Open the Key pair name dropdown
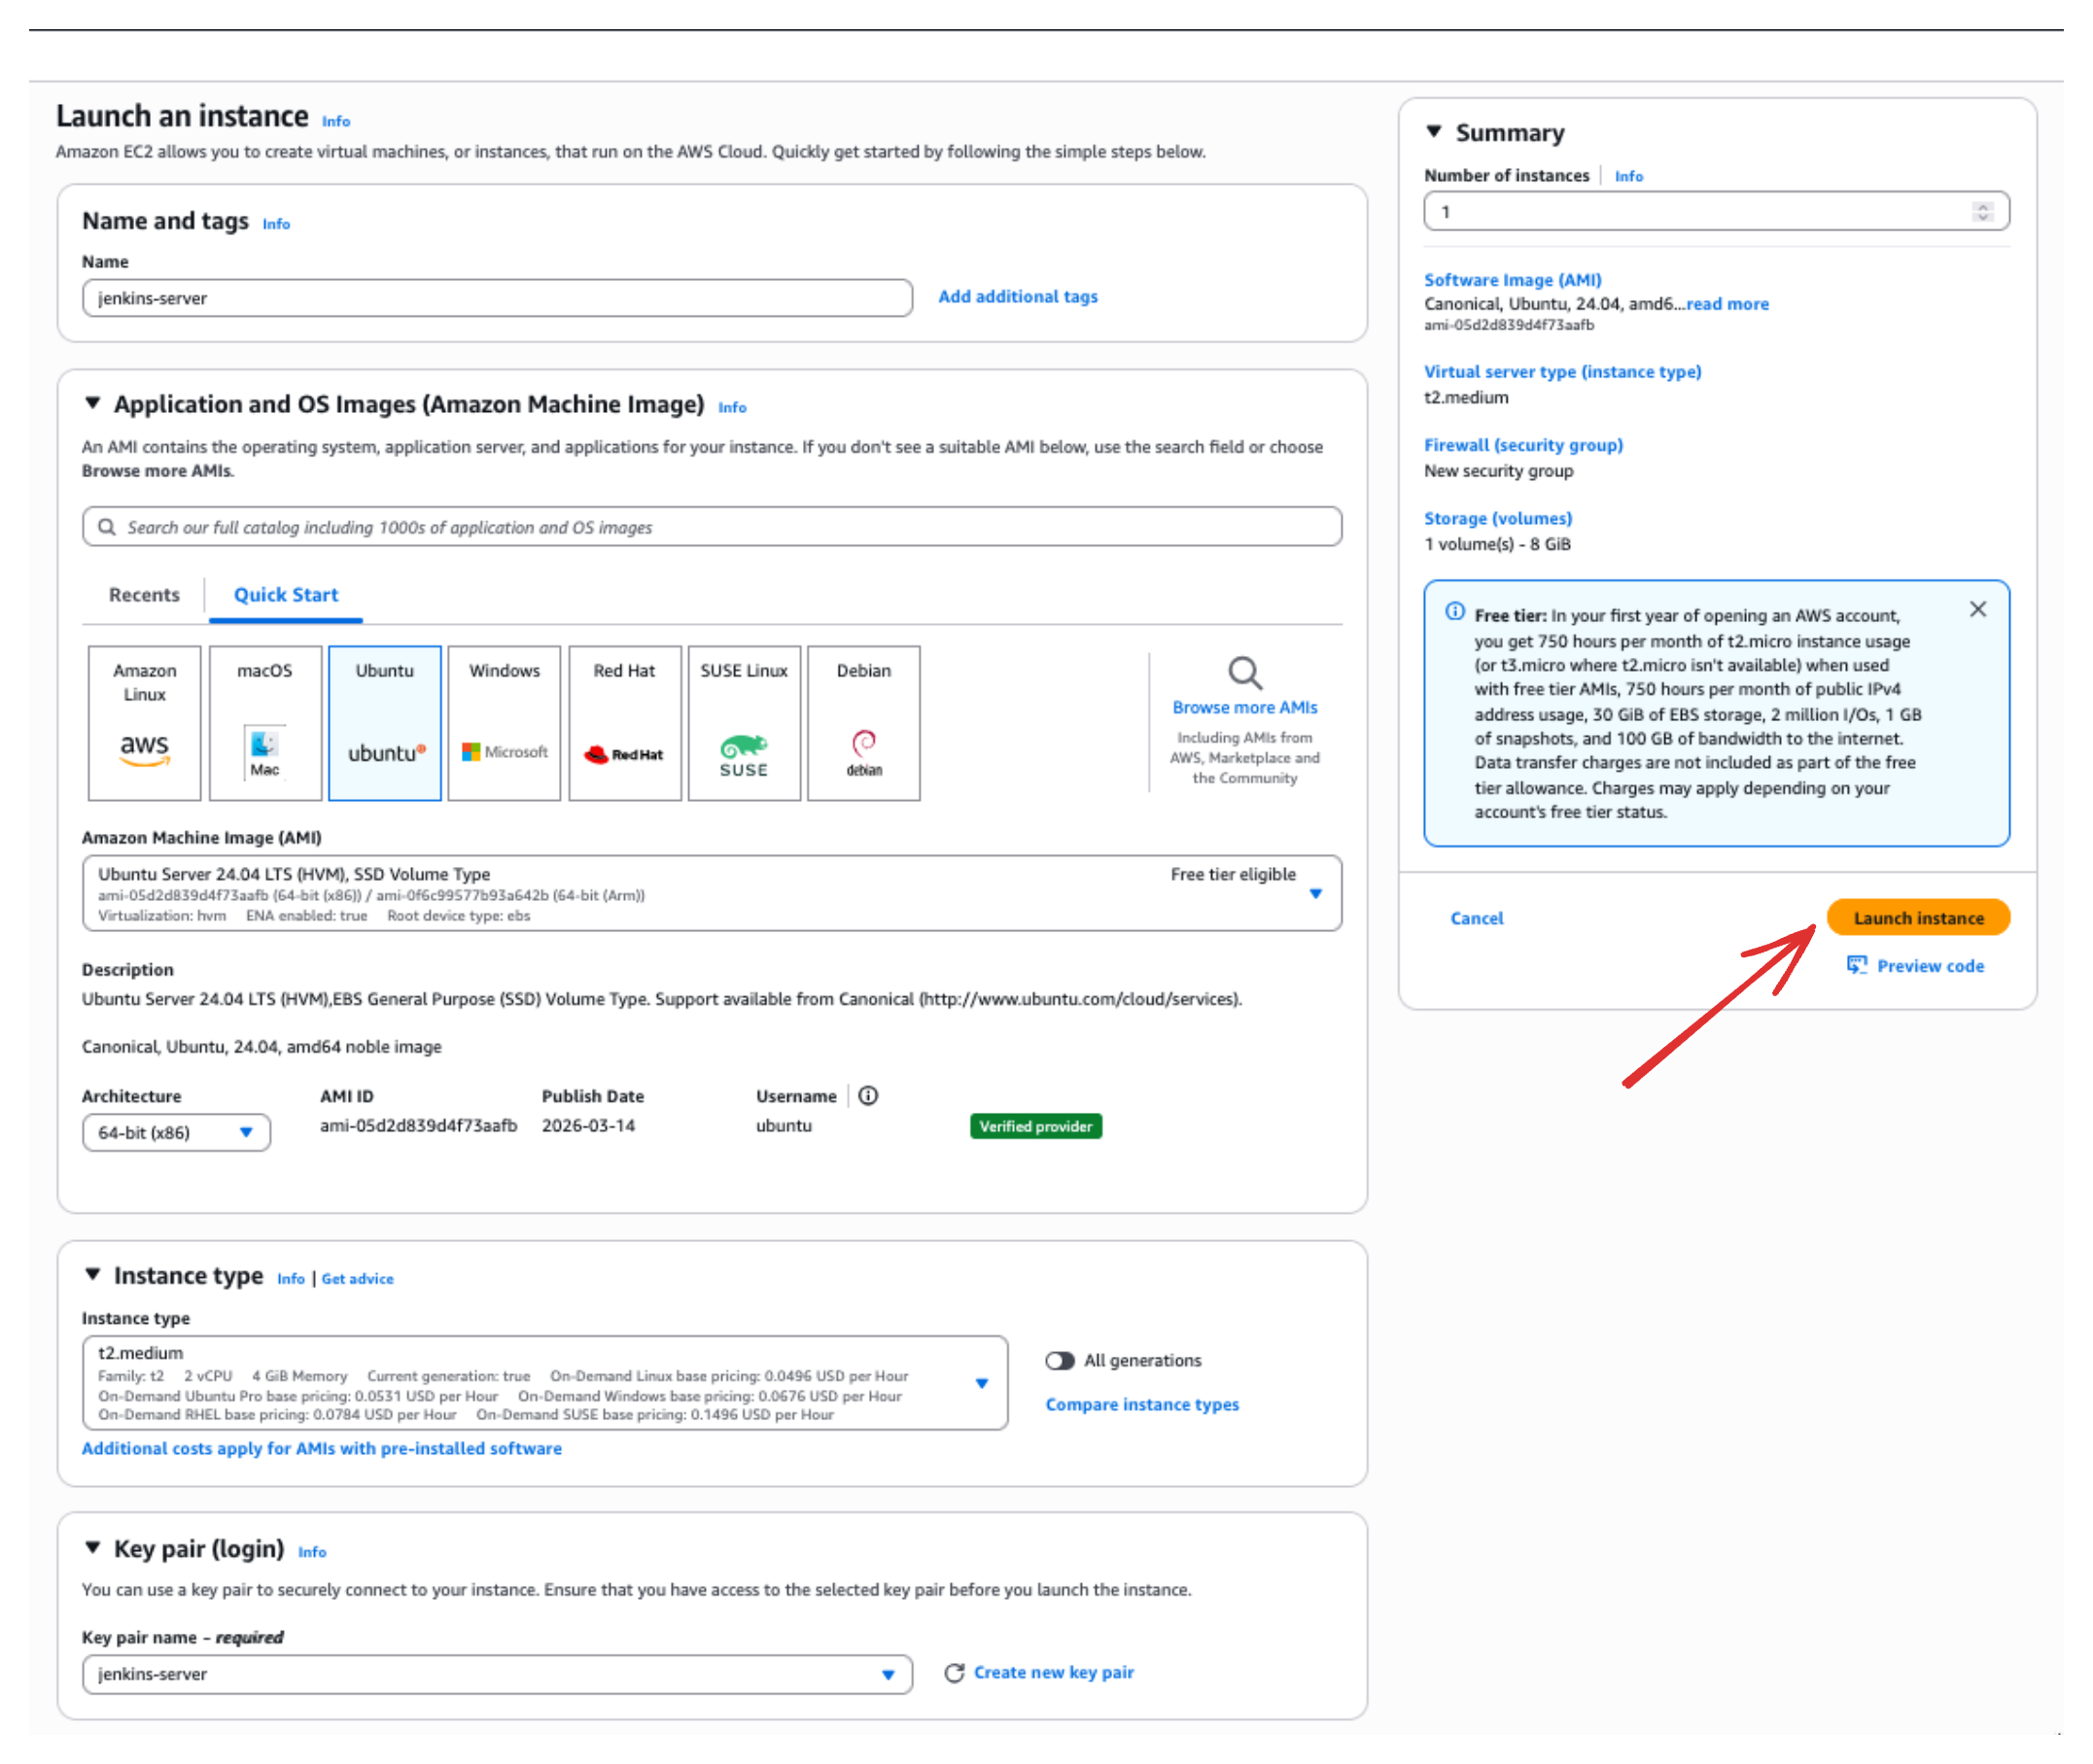 coord(497,1676)
